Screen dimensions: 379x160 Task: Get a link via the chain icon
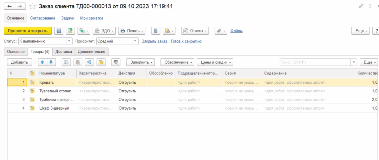coord(361,6)
